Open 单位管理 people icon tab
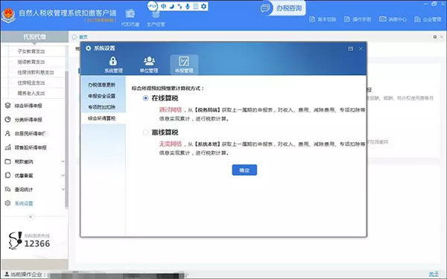The width and height of the screenshot is (447, 279). (x=149, y=65)
